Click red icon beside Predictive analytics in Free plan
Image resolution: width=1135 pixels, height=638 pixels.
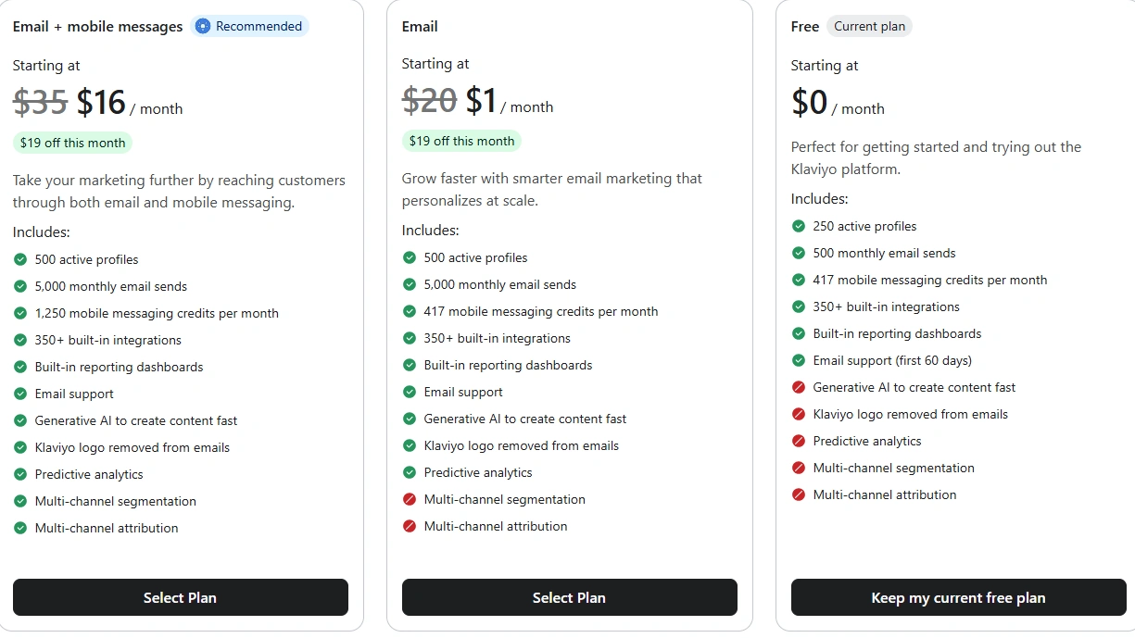point(799,441)
